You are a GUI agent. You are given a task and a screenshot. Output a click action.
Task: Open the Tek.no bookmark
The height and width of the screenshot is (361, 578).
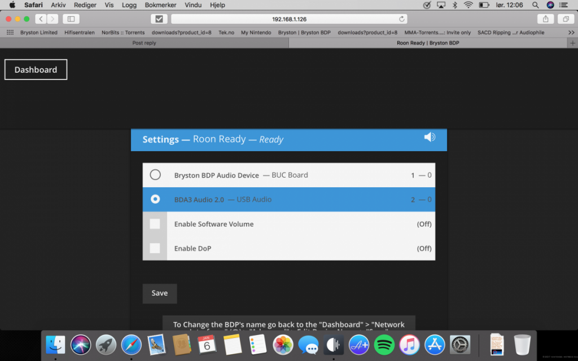[226, 32]
